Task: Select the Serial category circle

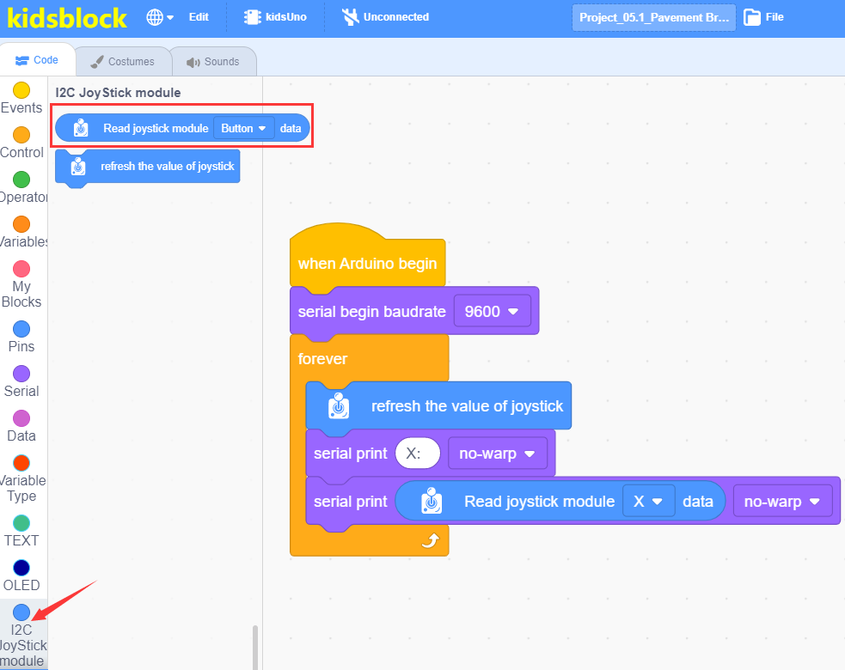Action: coord(21,374)
